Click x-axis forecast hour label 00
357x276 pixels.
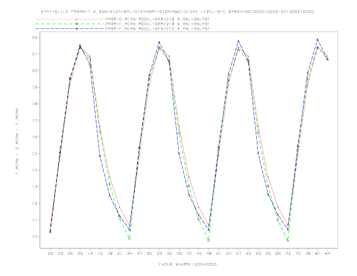(x=50, y=253)
